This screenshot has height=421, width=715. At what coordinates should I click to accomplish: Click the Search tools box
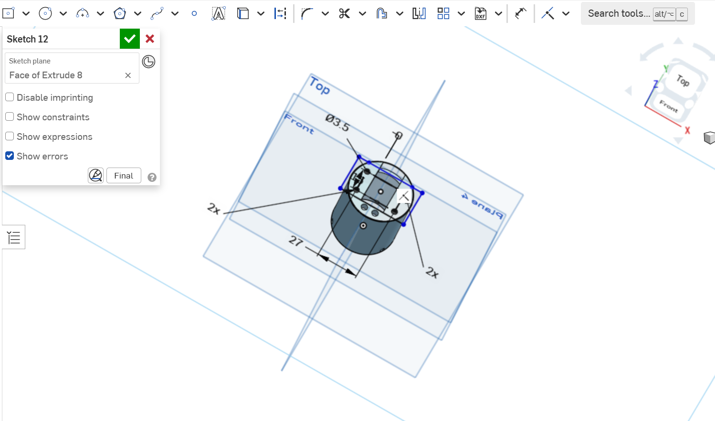pos(638,13)
